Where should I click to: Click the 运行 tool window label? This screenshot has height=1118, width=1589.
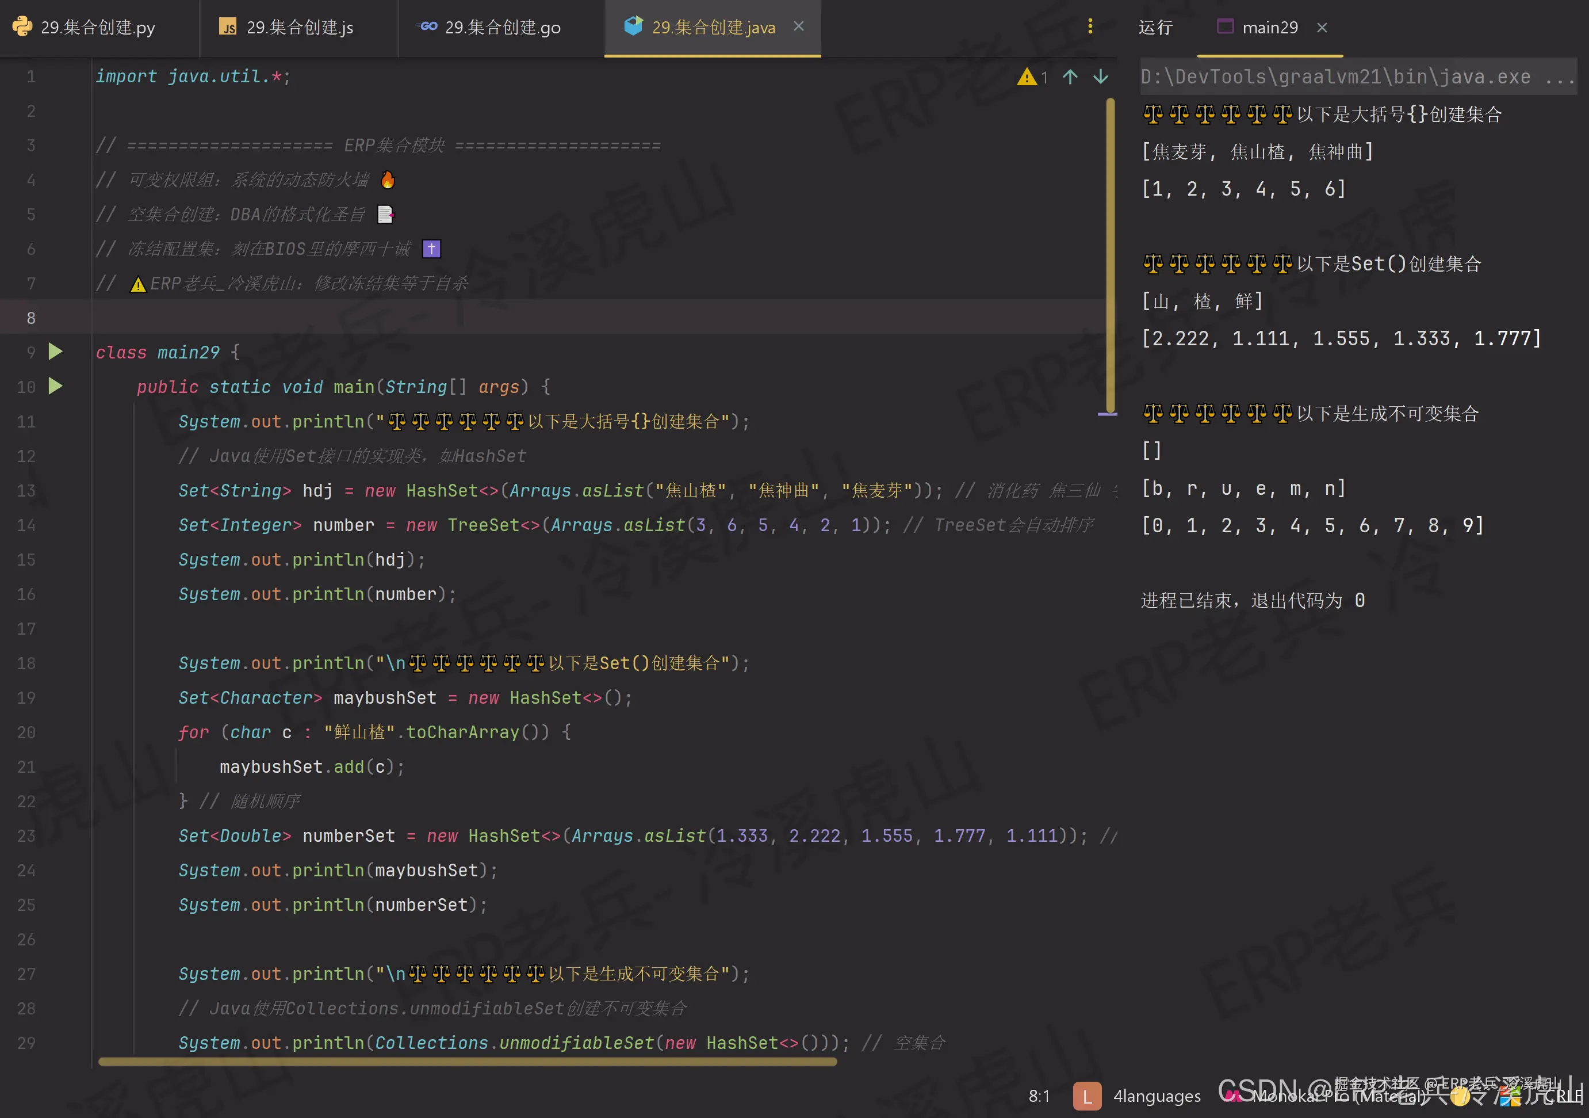coord(1155,28)
